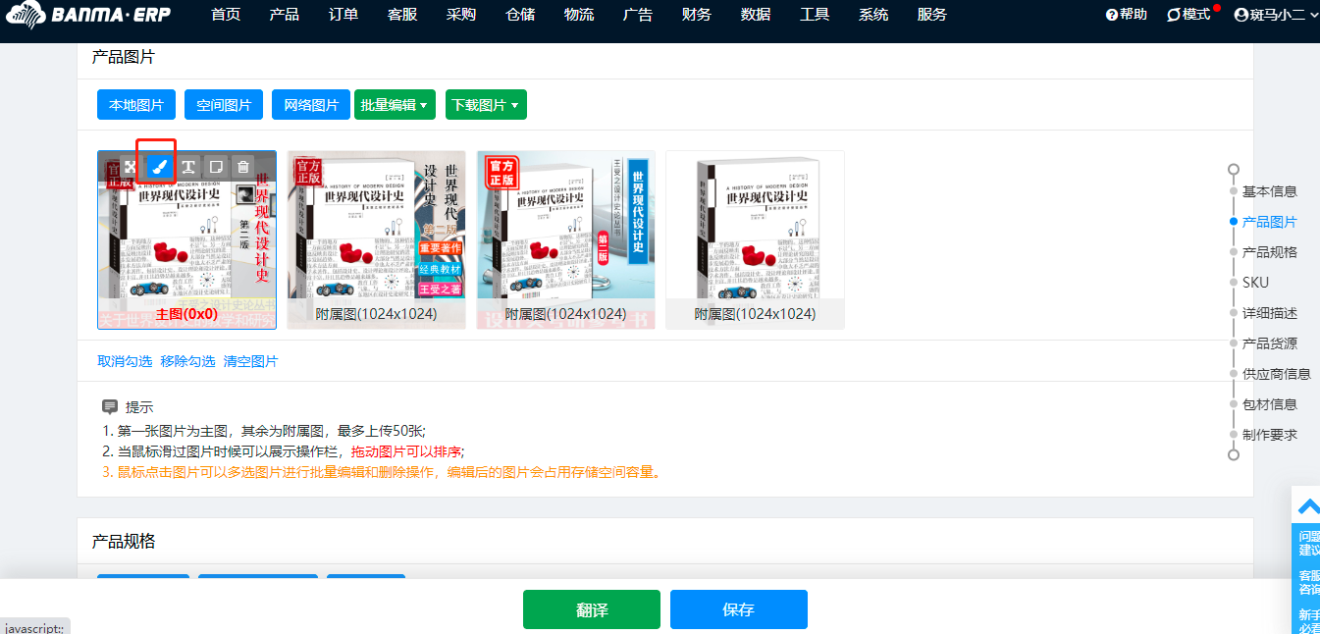Click the 移除勾选 link
The width and height of the screenshot is (1320, 634).
[x=187, y=361]
